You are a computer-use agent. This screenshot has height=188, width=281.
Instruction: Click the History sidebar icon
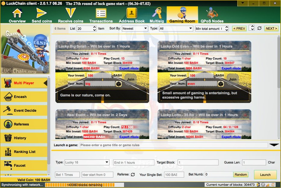coord(8,138)
